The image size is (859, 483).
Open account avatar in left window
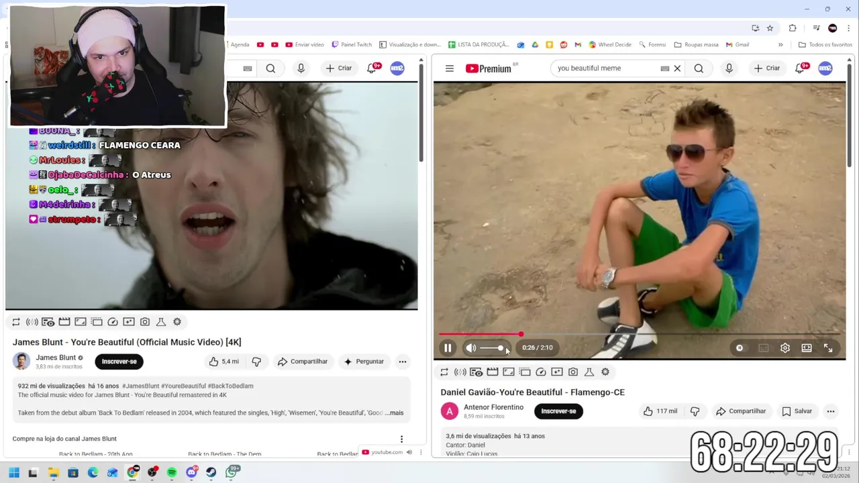point(397,68)
